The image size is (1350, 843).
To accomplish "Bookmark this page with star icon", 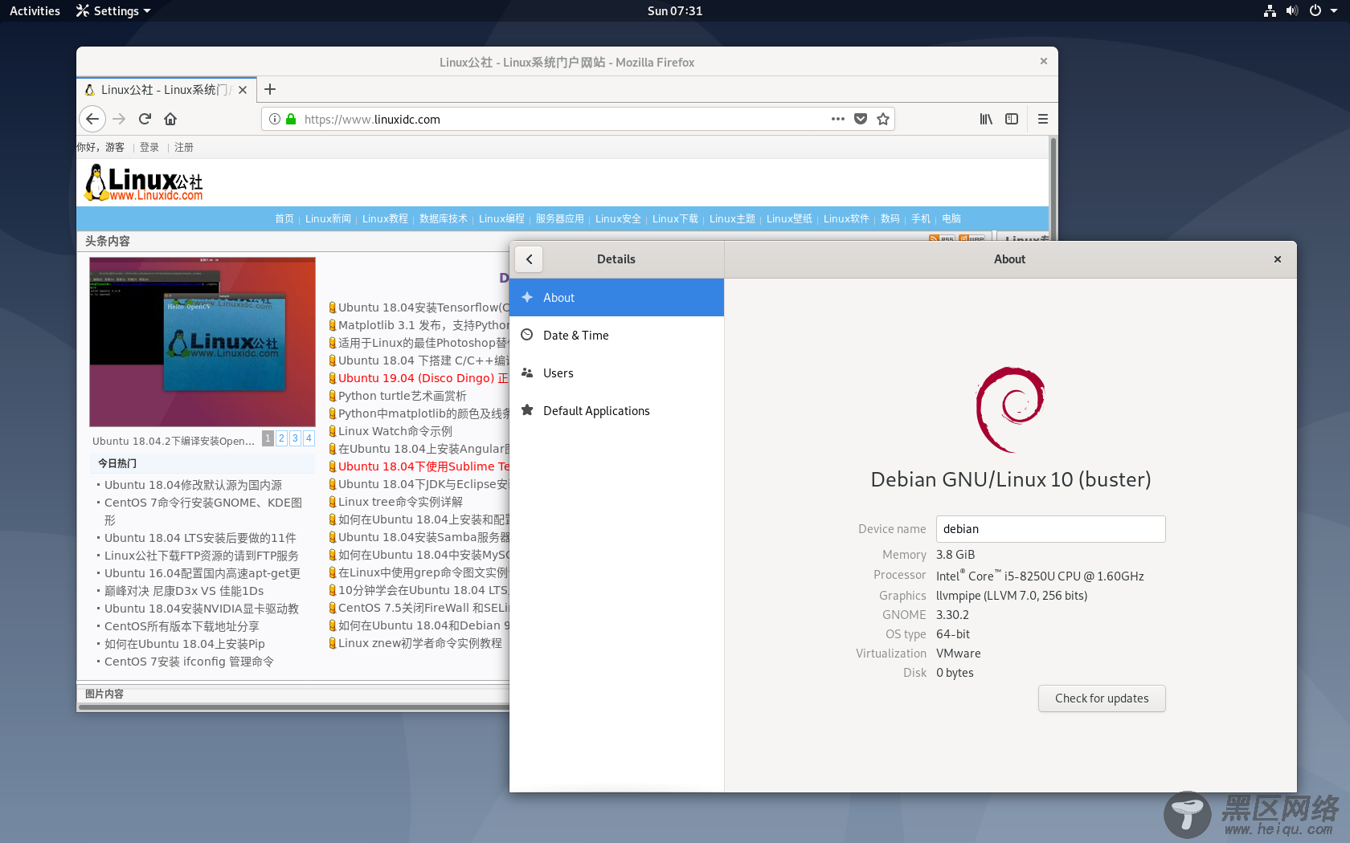I will 883,119.
